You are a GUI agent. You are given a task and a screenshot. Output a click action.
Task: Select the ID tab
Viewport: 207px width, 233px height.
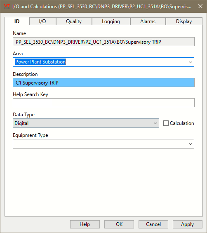(17, 21)
